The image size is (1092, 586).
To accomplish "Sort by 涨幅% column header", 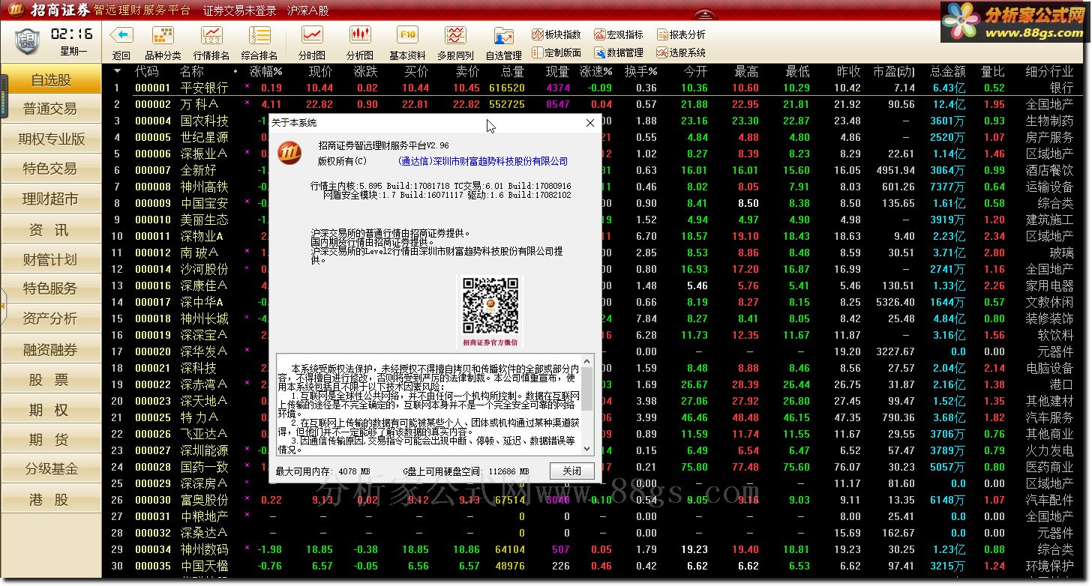I will pyautogui.click(x=265, y=72).
